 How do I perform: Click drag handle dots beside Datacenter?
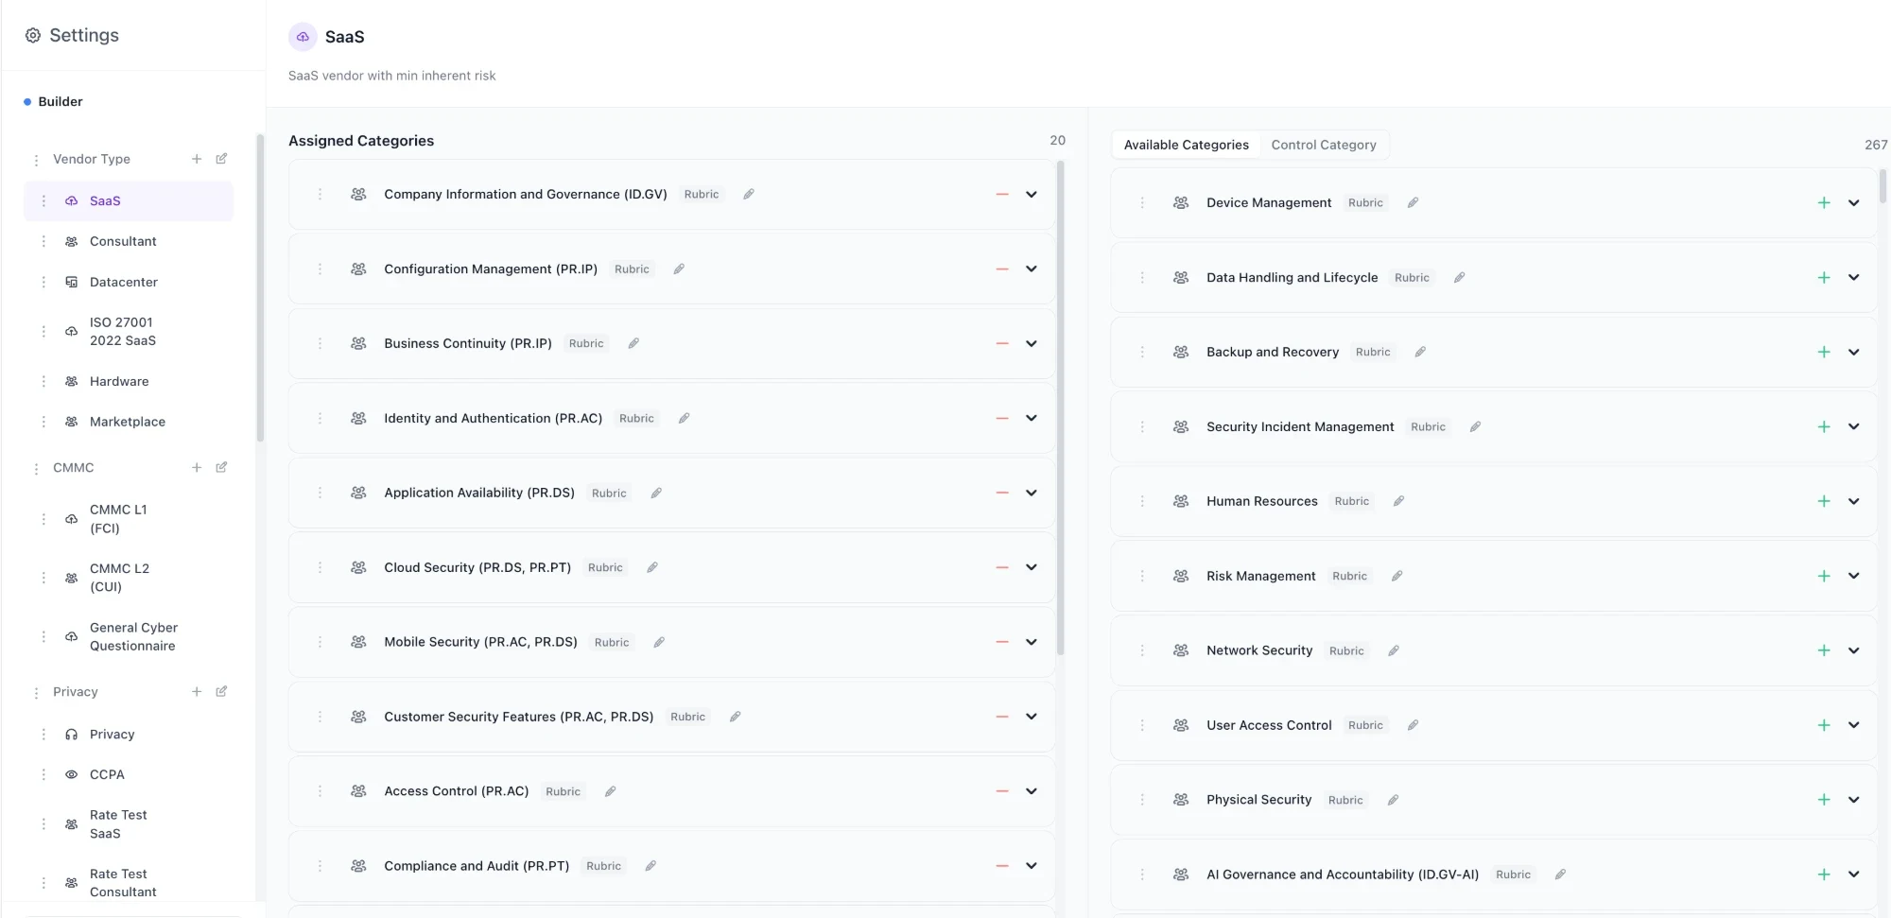coord(43,282)
